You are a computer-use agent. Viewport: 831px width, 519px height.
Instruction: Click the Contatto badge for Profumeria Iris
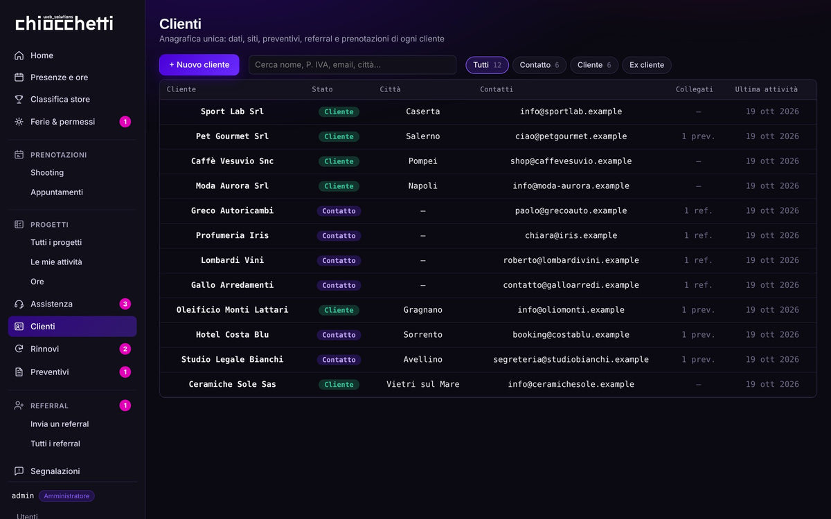[339, 236]
